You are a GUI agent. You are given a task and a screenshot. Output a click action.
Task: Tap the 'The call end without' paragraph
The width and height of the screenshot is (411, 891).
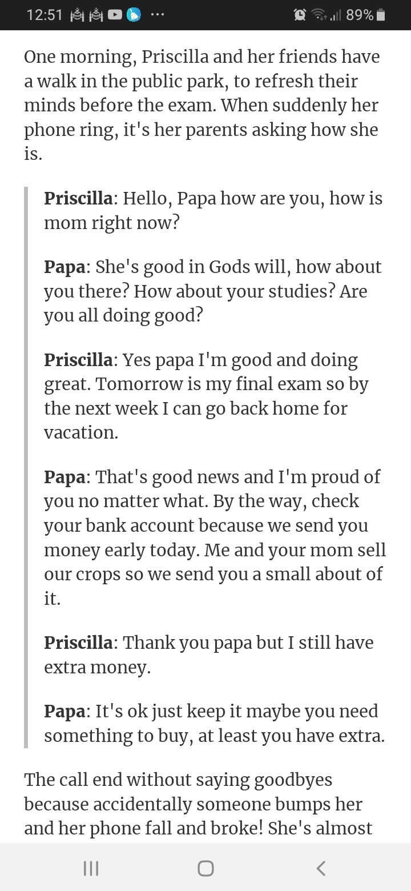coord(198,804)
